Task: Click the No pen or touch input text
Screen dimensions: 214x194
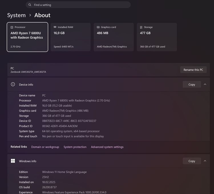Action: [x=73, y=136]
